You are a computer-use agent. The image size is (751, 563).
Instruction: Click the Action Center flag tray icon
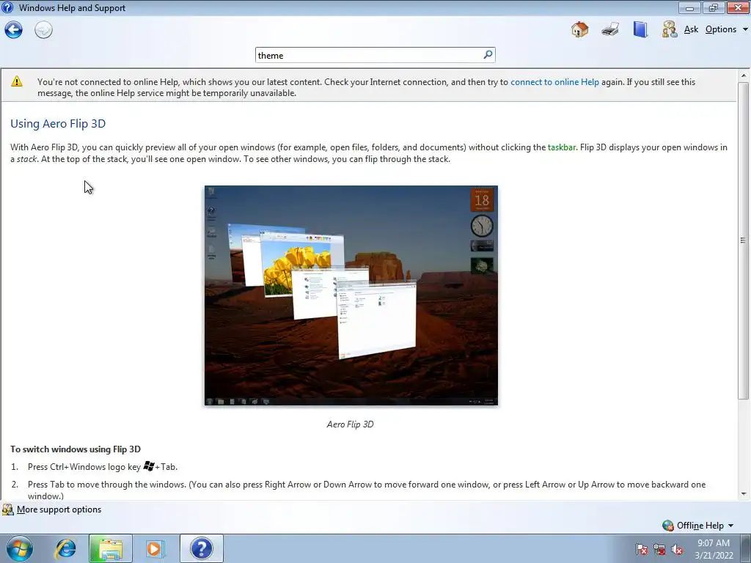click(x=642, y=549)
